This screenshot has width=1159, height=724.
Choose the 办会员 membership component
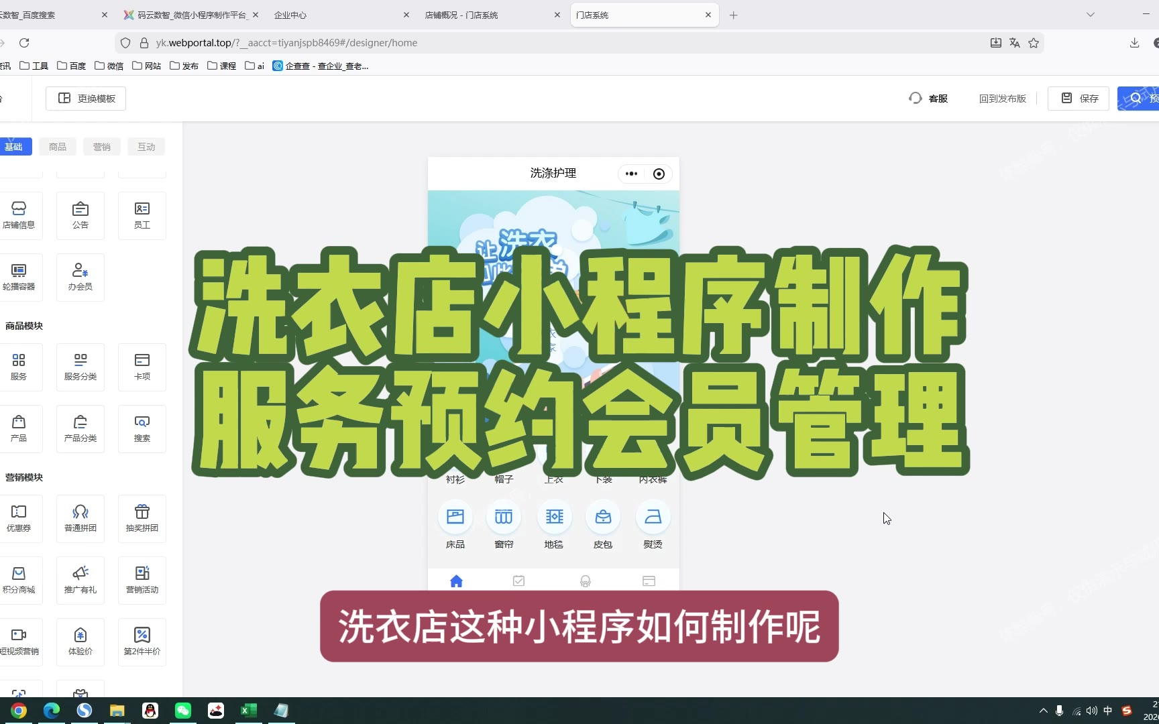point(80,277)
